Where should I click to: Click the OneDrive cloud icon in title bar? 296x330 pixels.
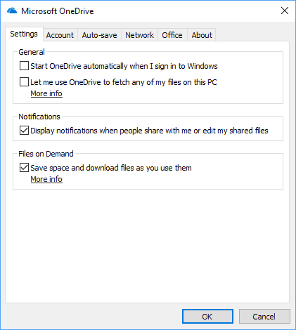tap(12, 11)
